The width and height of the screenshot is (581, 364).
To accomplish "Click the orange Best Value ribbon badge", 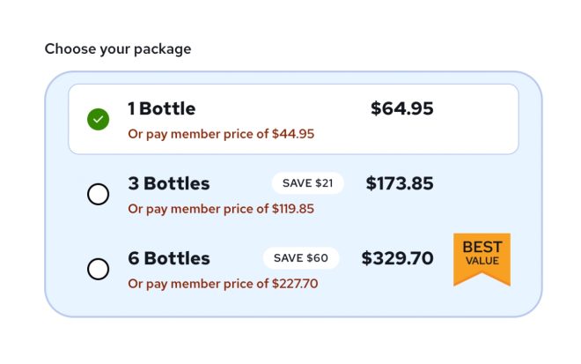I will [x=482, y=259].
